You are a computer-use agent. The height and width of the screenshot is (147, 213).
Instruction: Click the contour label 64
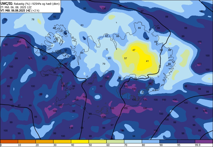click(160, 66)
